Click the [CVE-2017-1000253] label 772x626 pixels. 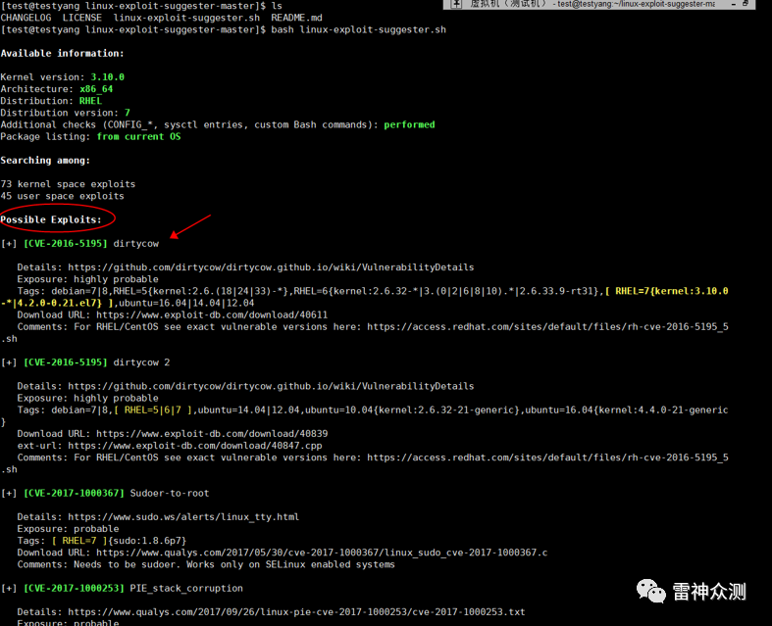tap(74, 588)
